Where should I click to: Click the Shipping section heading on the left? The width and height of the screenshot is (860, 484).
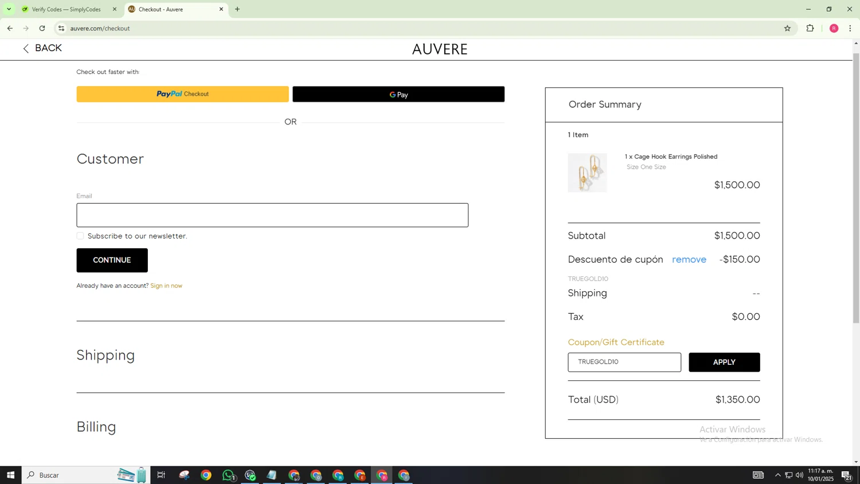[x=105, y=355]
